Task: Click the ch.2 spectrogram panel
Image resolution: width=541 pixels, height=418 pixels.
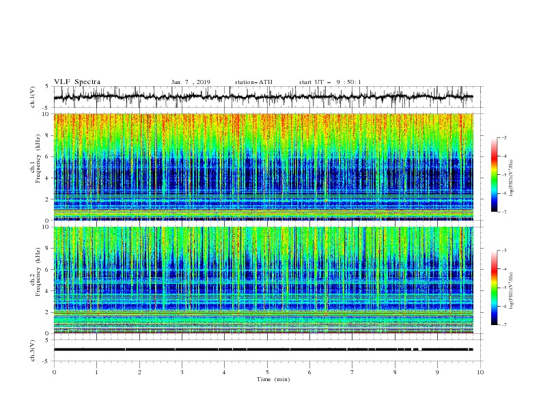Action: pyautogui.click(x=263, y=280)
